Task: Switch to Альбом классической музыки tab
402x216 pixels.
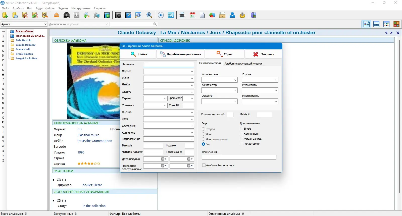Action: (x=243, y=64)
